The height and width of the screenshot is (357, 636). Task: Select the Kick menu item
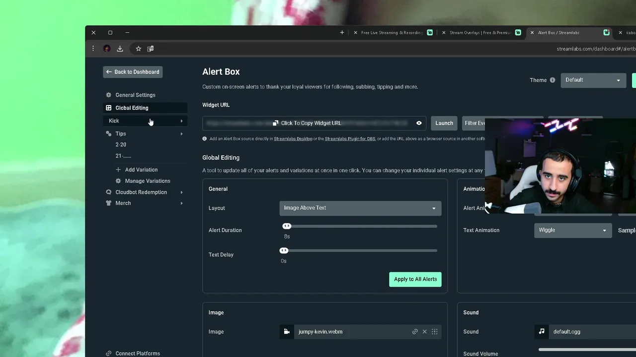pos(145,121)
